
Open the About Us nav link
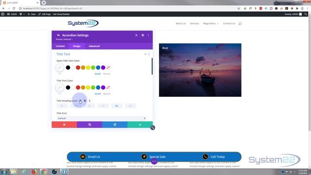coord(181,24)
